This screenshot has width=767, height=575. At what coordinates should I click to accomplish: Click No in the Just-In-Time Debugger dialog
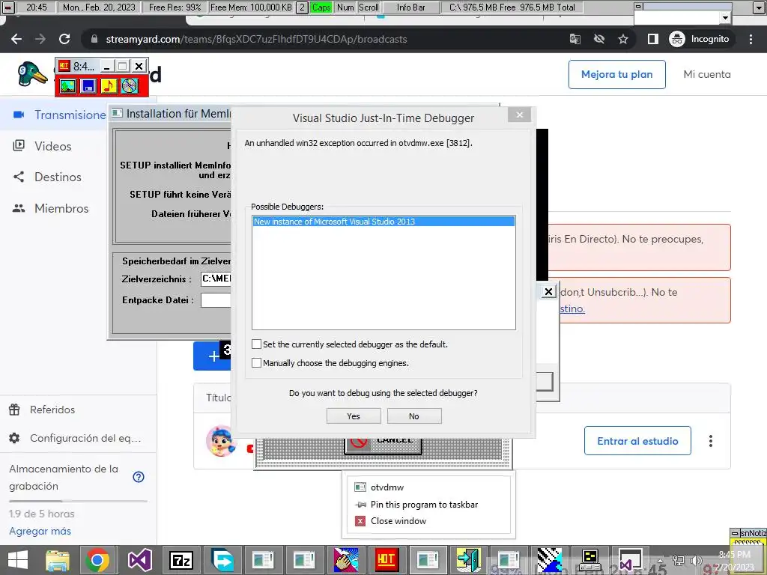tap(414, 416)
